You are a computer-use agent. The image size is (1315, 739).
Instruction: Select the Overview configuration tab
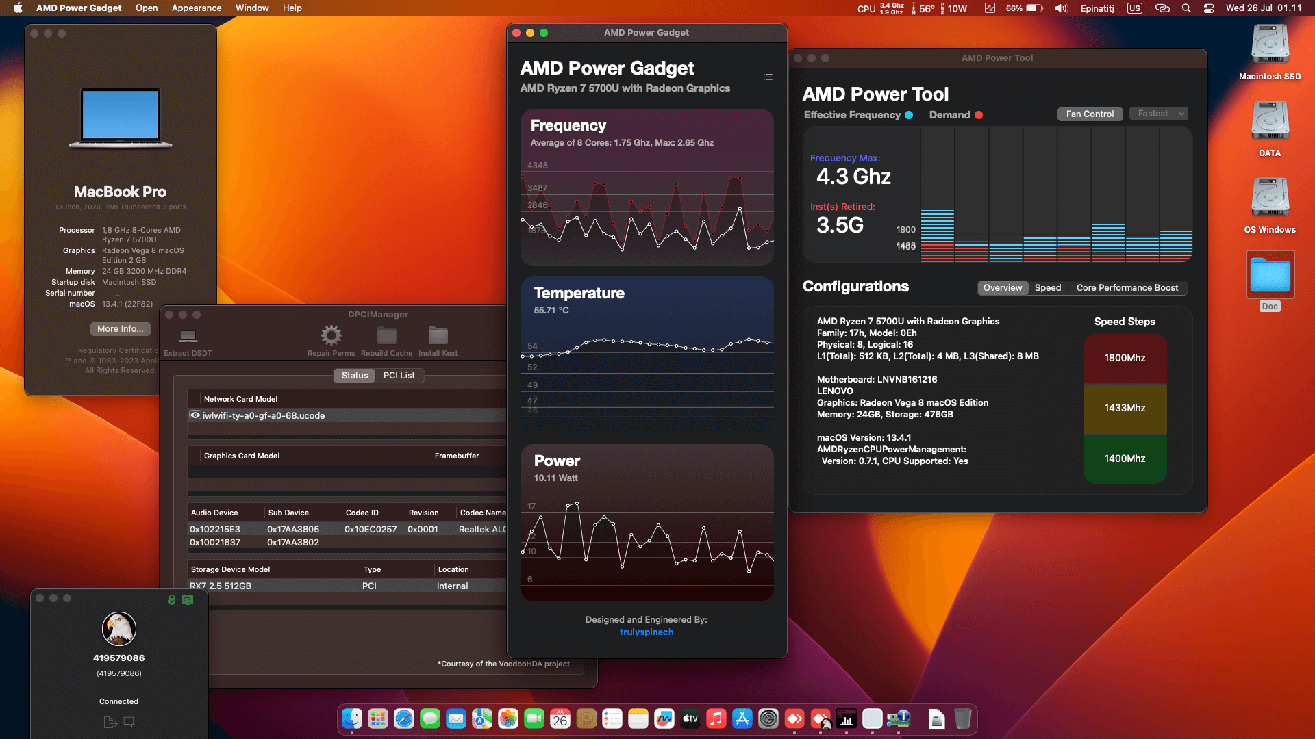(1003, 288)
